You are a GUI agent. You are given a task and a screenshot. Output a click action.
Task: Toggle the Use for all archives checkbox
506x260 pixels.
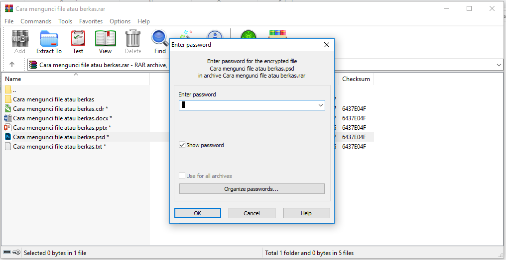182,176
